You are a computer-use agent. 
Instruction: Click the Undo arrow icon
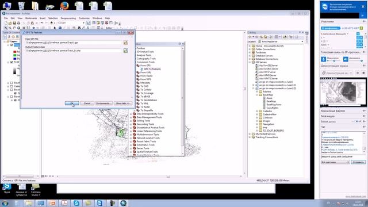42,23
